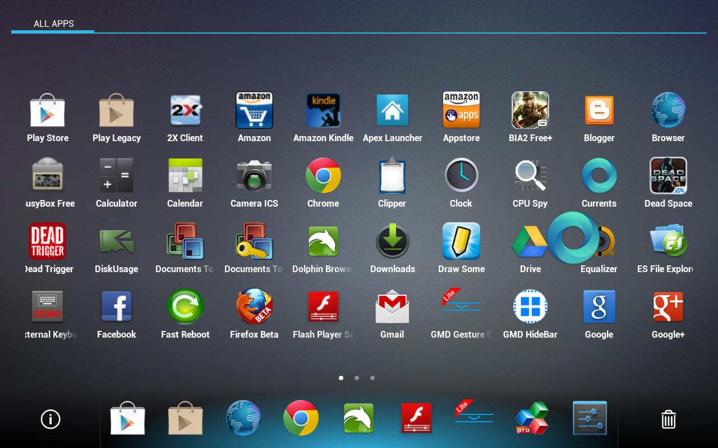This screenshot has height=448, width=718.
Task: Open the Calendar app
Action: [185, 176]
